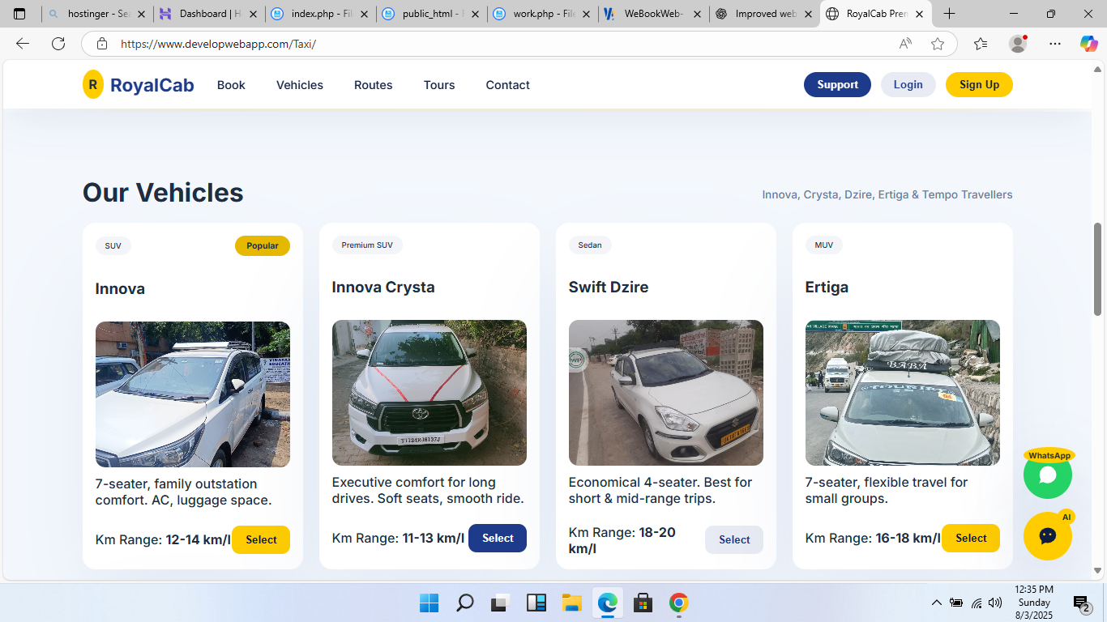Open Edge Copilot icon
This screenshot has width=1107, height=622.
coord(1088,44)
